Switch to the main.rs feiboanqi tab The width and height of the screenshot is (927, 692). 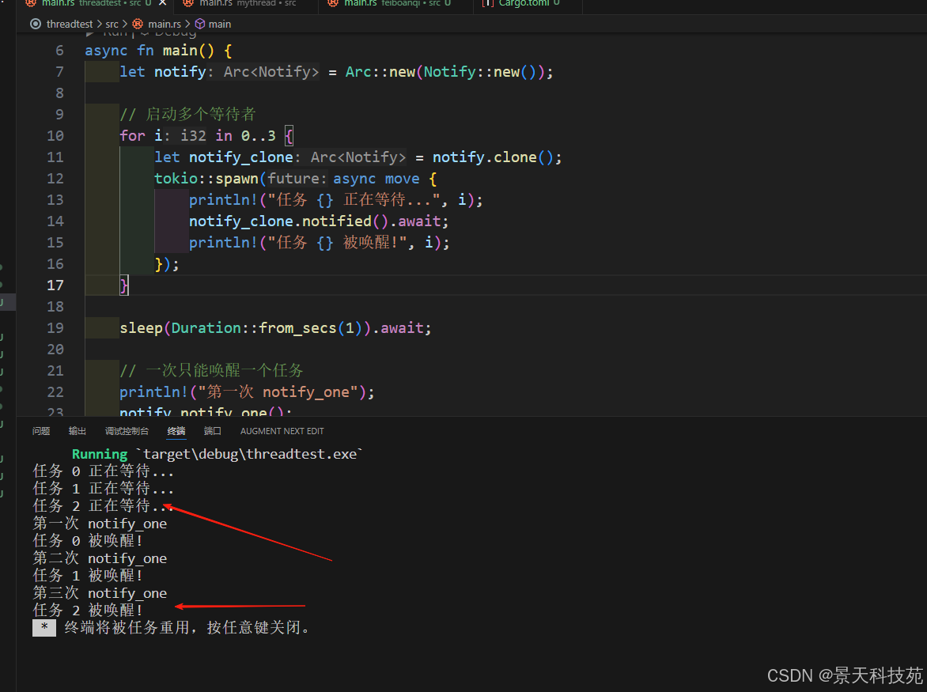tap(396, 3)
